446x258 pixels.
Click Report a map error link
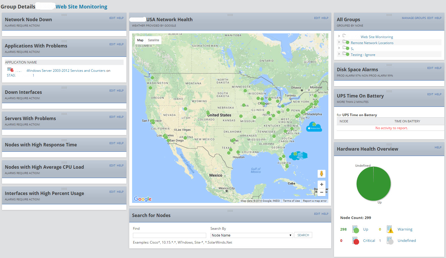(x=315, y=201)
